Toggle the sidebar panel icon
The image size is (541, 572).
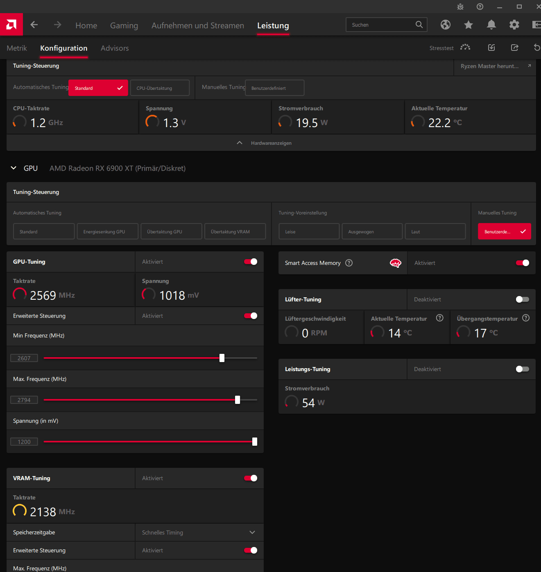536,25
